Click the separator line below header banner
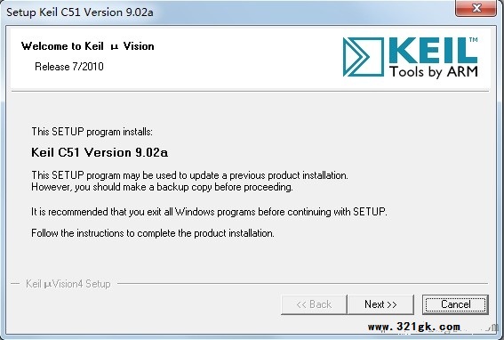The width and height of the screenshot is (504, 340). 250,91
